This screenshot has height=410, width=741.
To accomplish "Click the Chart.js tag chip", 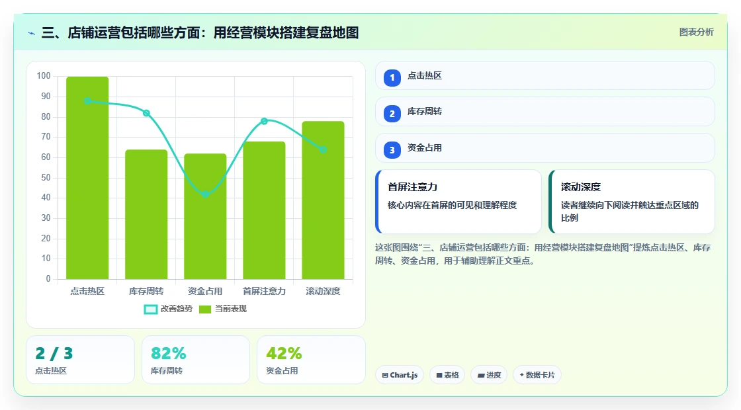I will click(x=400, y=375).
